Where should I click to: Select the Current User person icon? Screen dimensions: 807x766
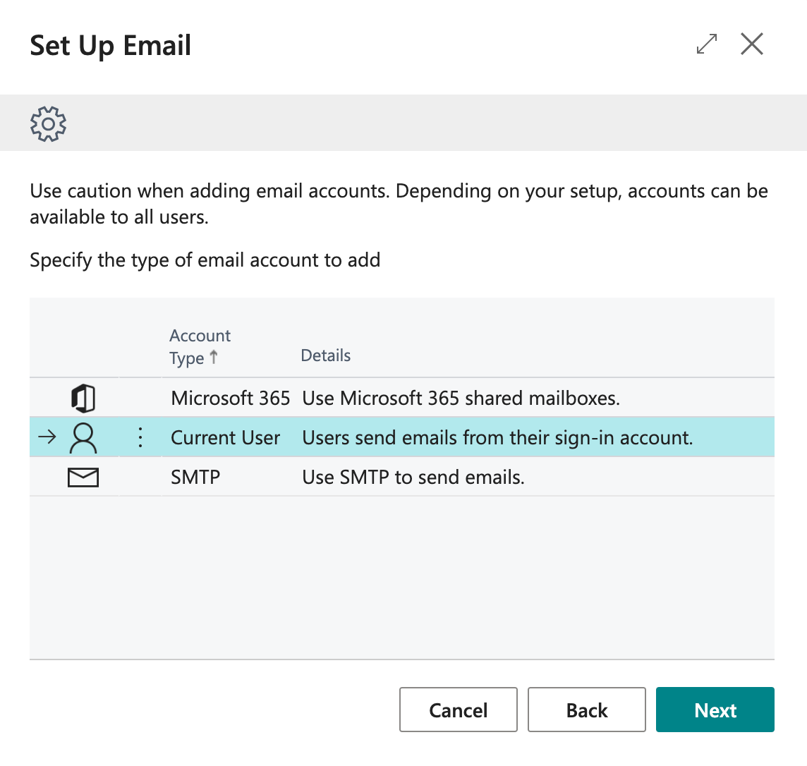coord(83,437)
